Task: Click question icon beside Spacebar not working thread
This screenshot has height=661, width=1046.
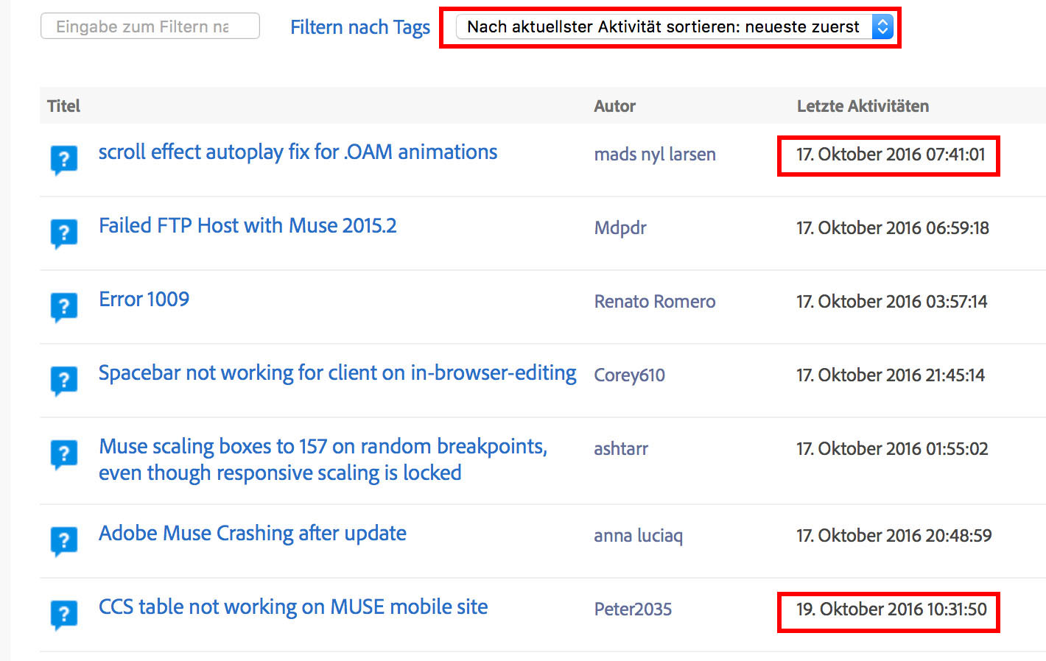Action: (x=64, y=381)
